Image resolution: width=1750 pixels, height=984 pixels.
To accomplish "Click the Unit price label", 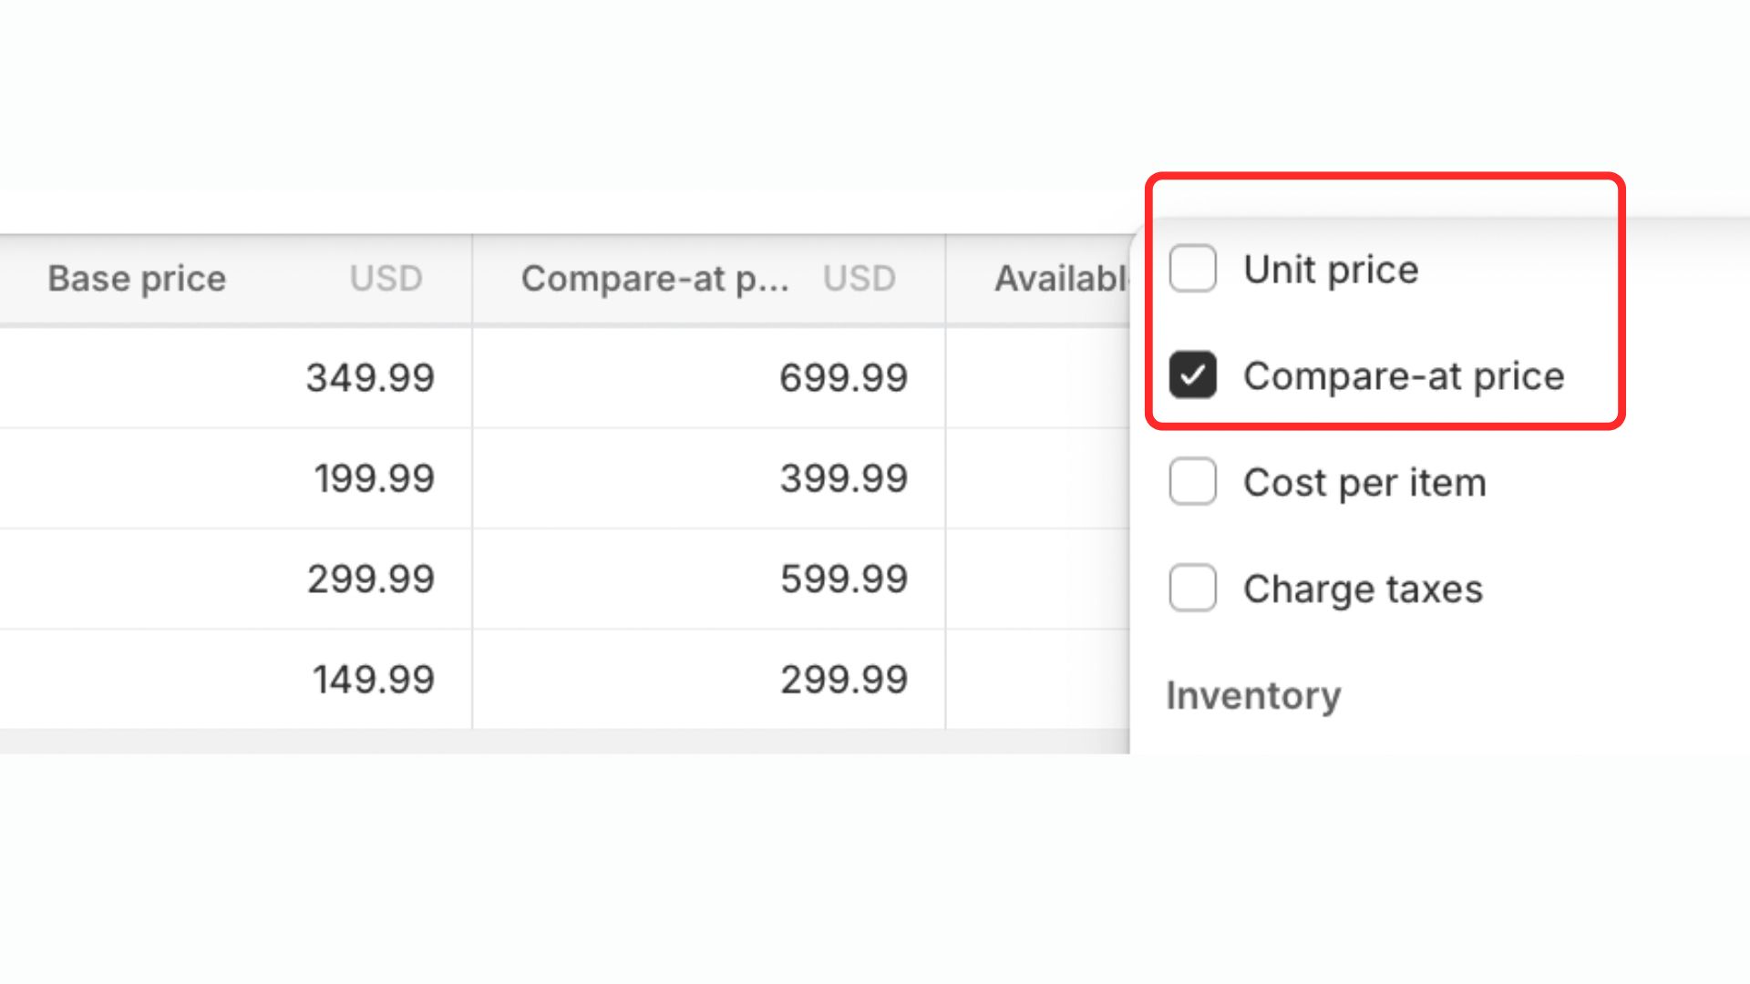I will pyautogui.click(x=1331, y=270).
